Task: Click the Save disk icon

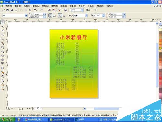Action: (x=12, y=10)
